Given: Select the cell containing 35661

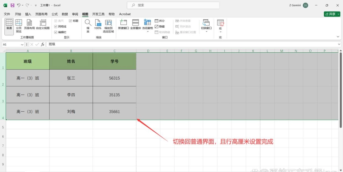Looking at the screenshot, I should point(114,111).
